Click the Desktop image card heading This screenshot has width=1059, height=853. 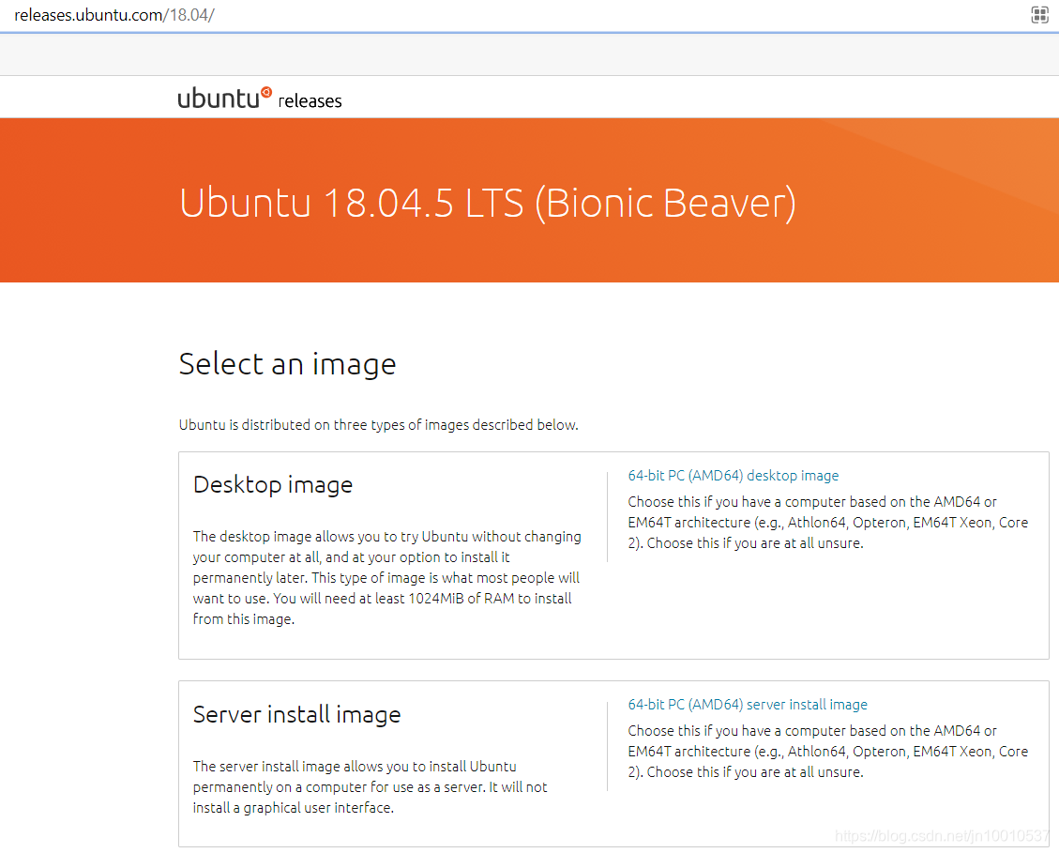point(272,485)
